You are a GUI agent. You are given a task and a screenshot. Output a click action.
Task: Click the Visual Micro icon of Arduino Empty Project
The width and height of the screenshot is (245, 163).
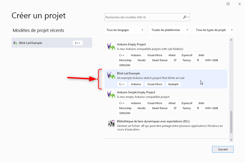[x=111, y=47]
